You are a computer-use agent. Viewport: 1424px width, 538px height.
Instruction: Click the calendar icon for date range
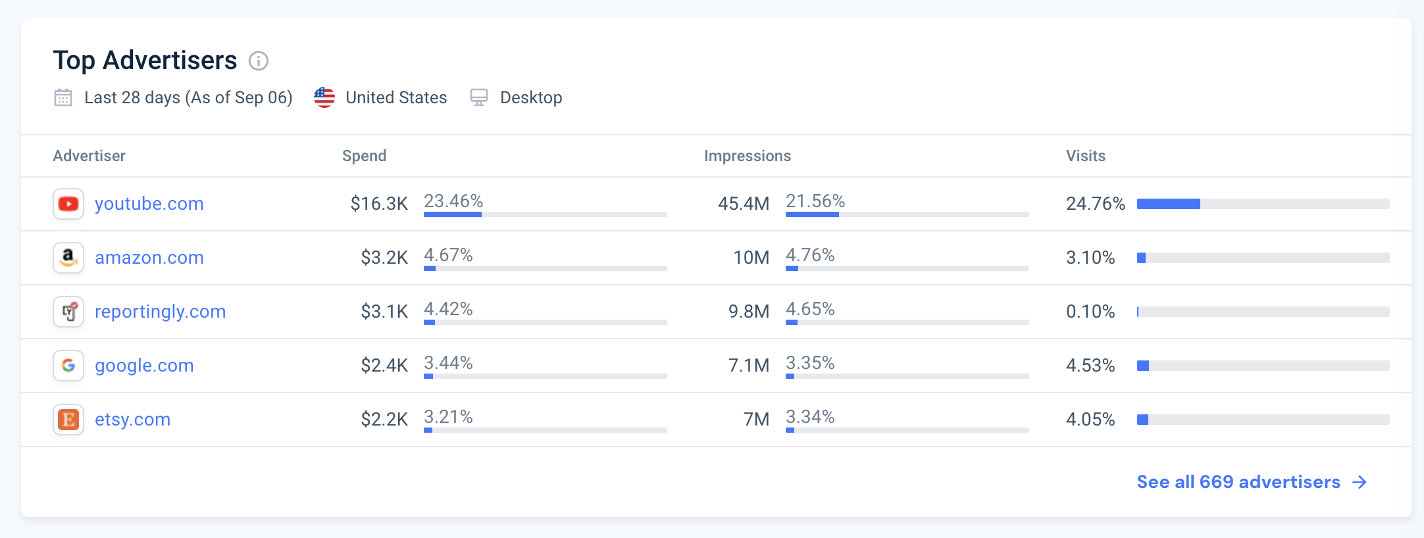(x=63, y=97)
